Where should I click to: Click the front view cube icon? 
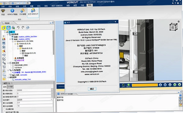(174, 27)
